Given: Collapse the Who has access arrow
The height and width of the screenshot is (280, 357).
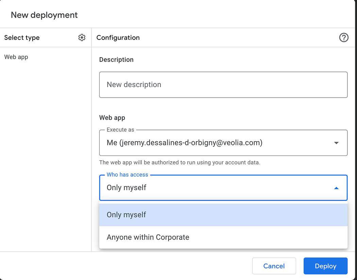Looking at the screenshot, I should click(336, 188).
